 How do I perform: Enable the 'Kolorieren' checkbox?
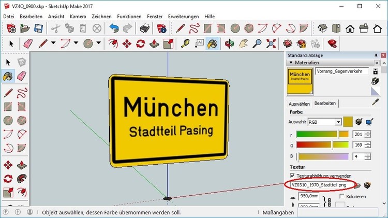pos(342,196)
